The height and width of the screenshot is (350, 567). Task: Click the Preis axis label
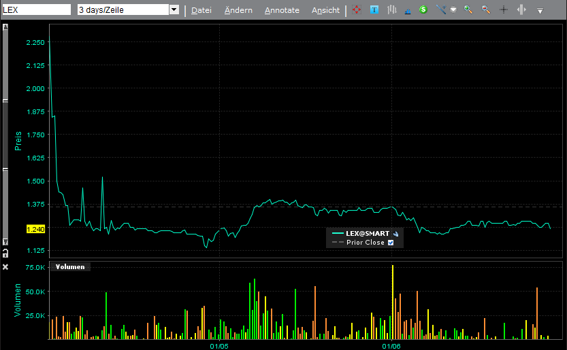point(18,141)
